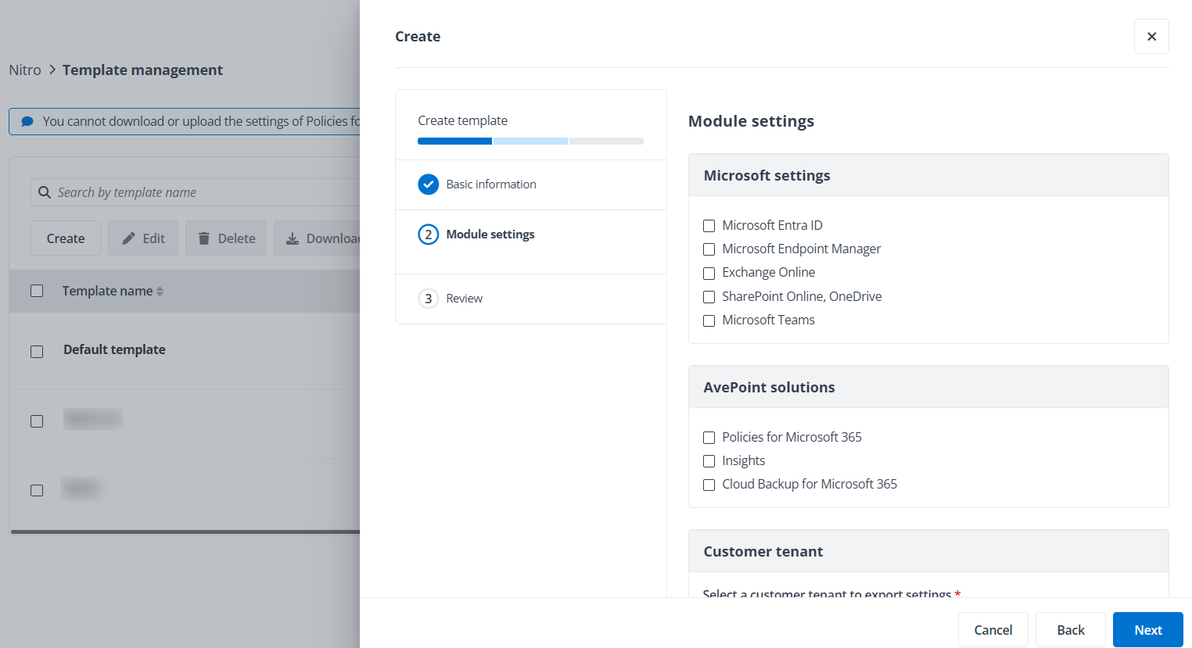Check the last blurred template row checkbox
This screenshot has height=648, width=1192.
pos(37,490)
